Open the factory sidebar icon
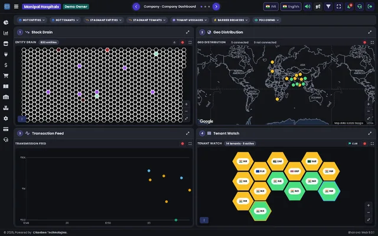Screen dimensions: 378x236 pos(6,108)
